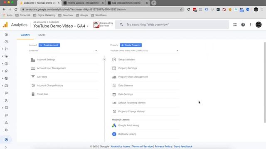266x149 pixels.
Task: Click the Send feedback link
Action: tap(183, 147)
